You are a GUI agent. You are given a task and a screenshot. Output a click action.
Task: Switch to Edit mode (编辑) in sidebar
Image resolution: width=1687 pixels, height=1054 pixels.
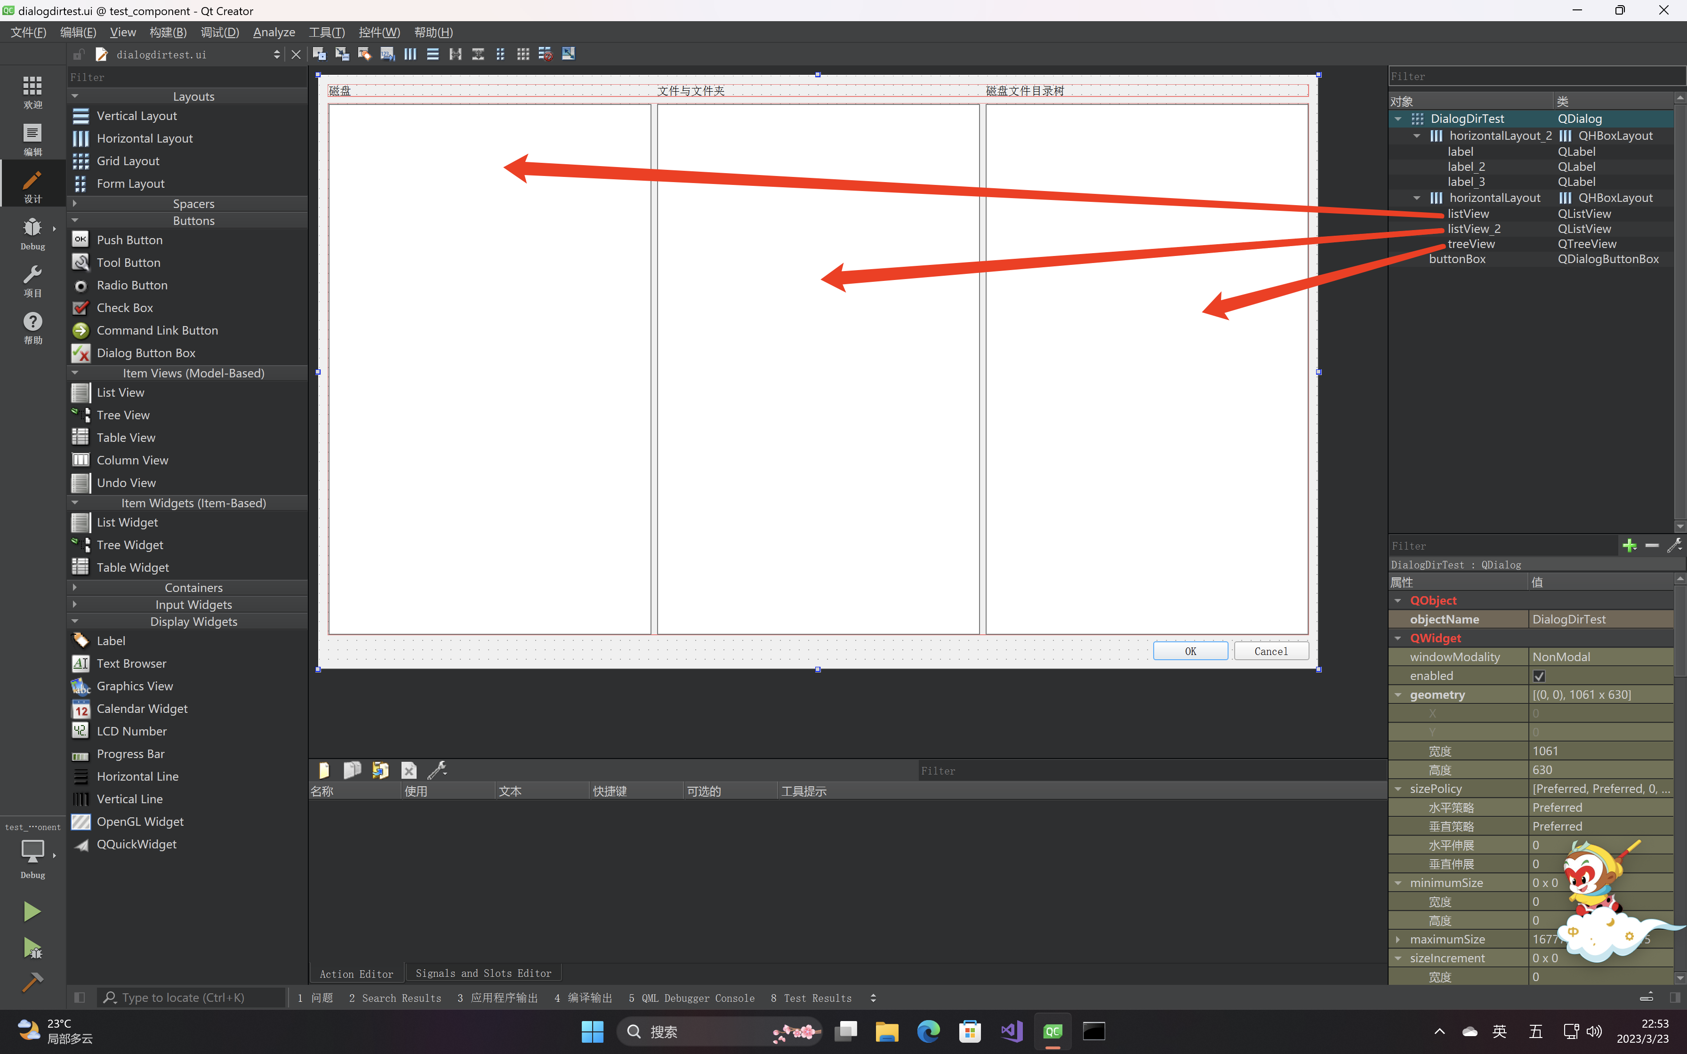pos(33,139)
